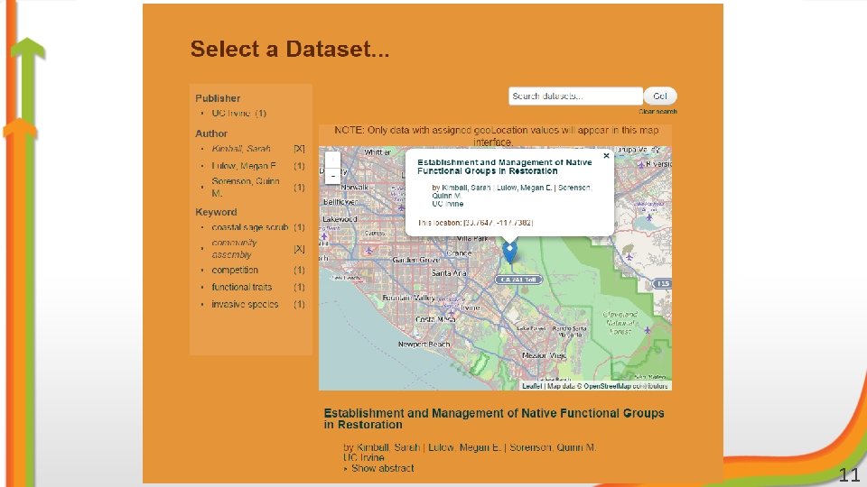Image resolution: width=867 pixels, height=487 pixels.
Task: Click the CA 241 Toll road label
Action: click(x=518, y=280)
